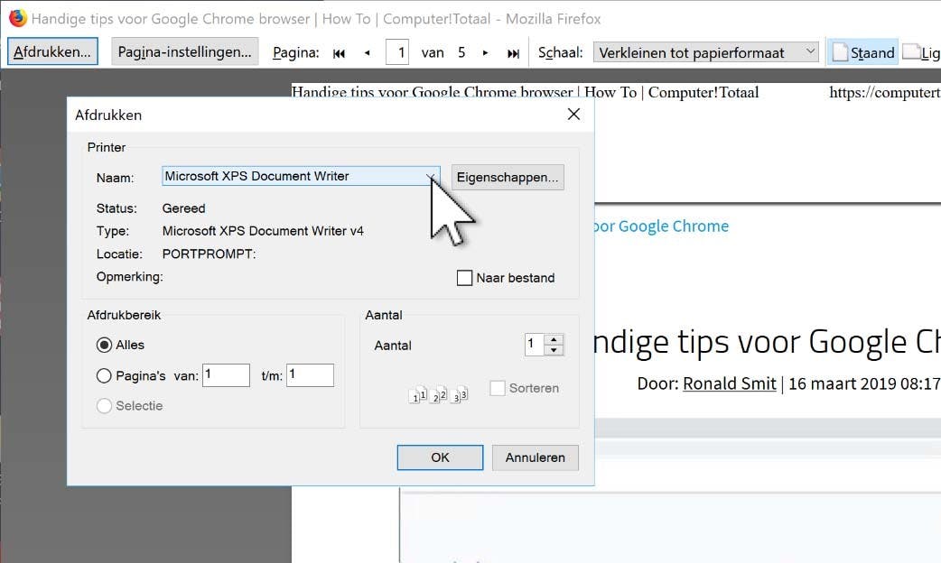This screenshot has width=941, height=563.
Task: Close the Afdrukken dialog with X
Action: click(573, 114)
